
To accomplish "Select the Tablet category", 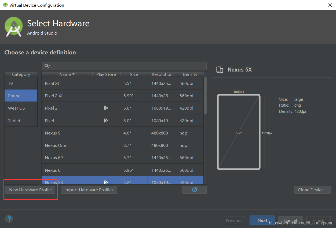I will tap(21, 121).
